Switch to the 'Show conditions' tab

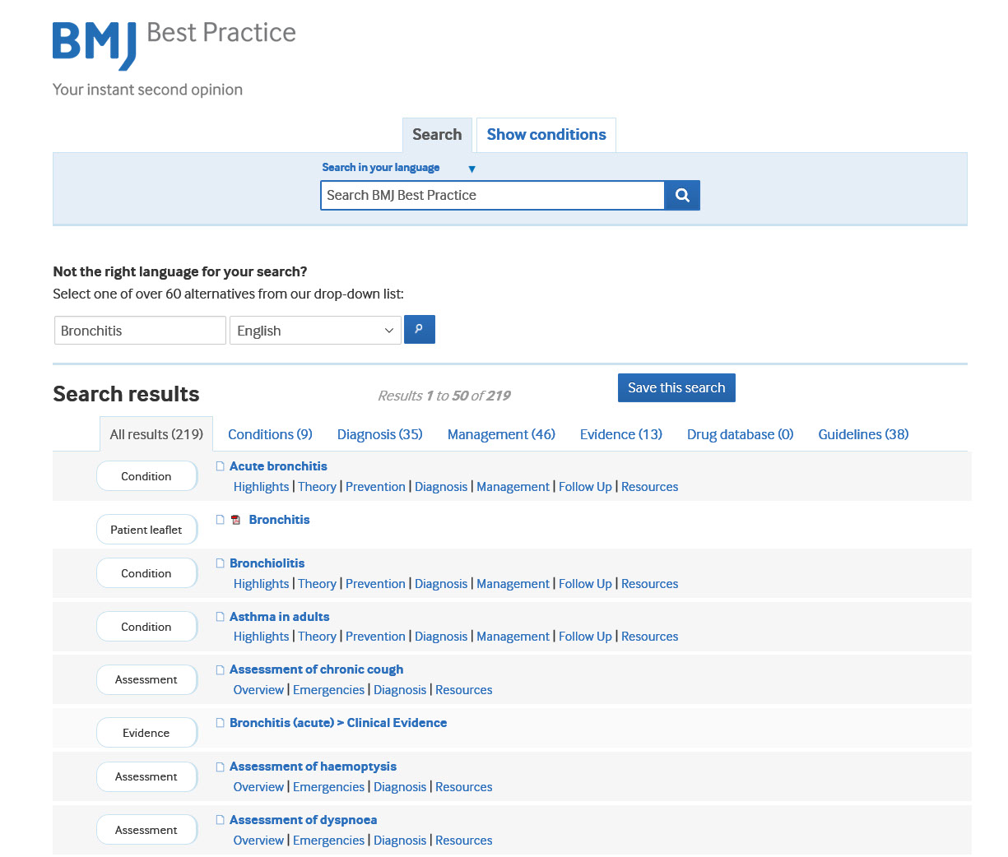(546, 134)
